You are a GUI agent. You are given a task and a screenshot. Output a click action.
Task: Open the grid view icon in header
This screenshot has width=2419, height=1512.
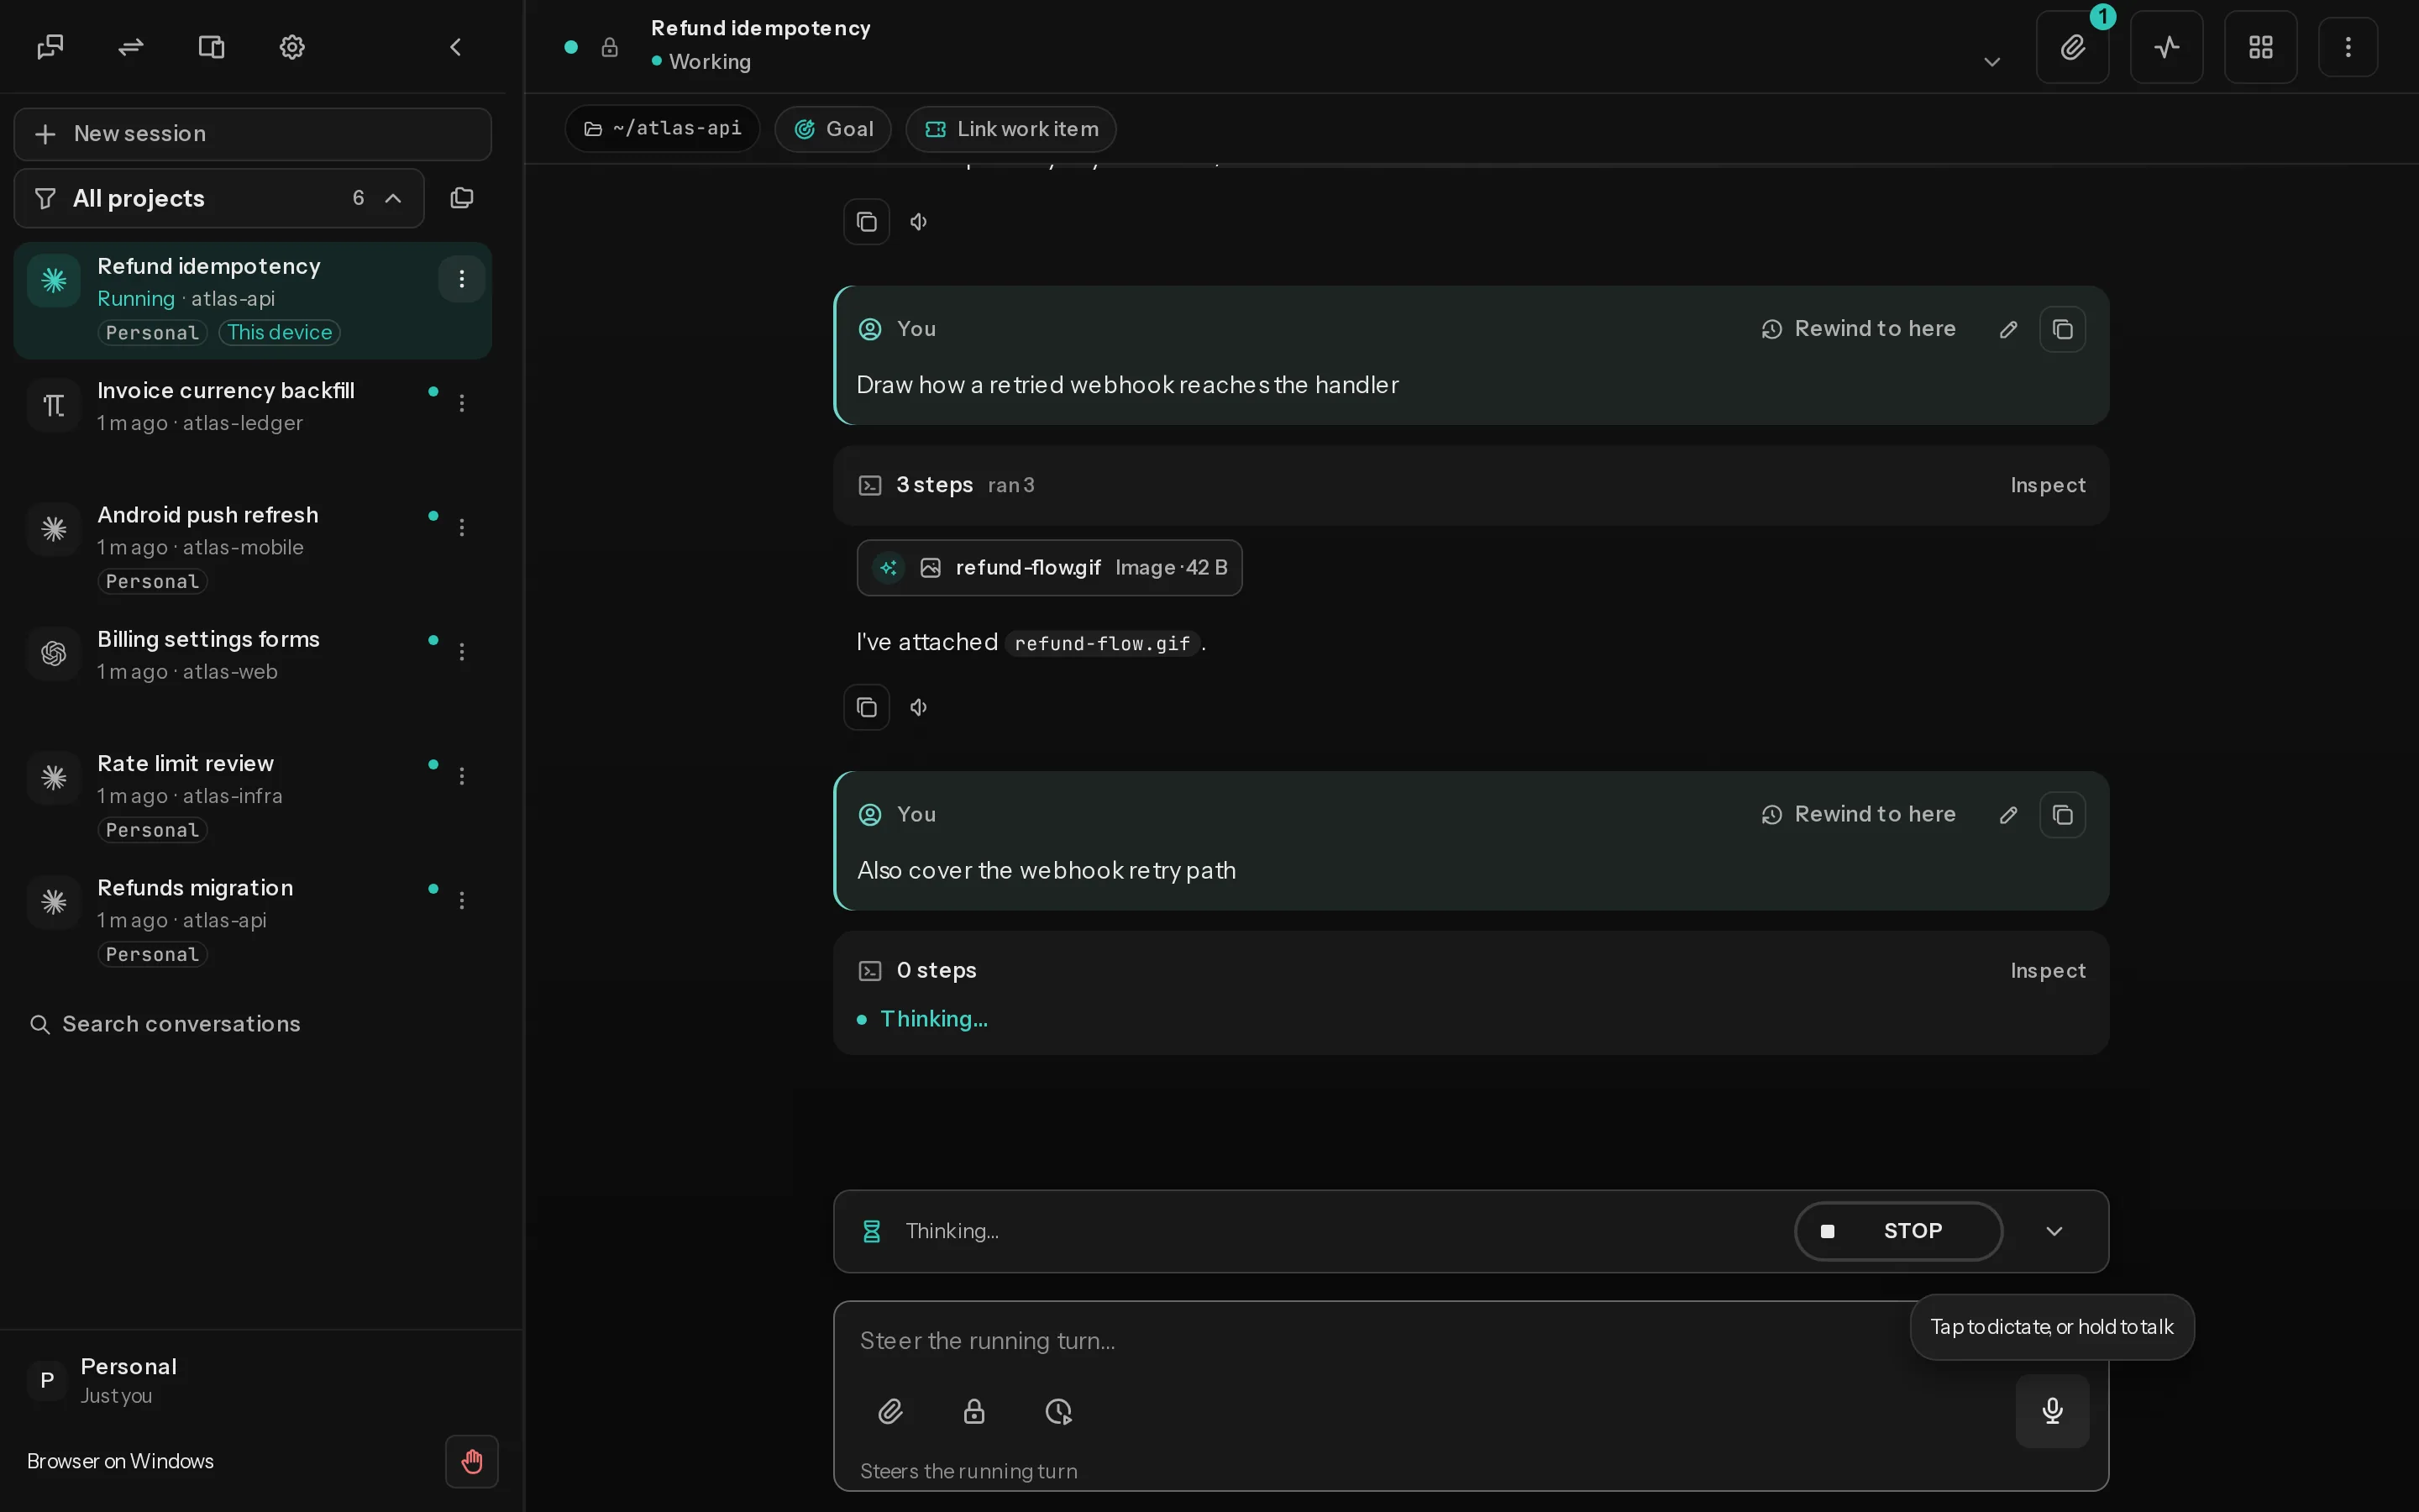click(x=2261, y=47)
